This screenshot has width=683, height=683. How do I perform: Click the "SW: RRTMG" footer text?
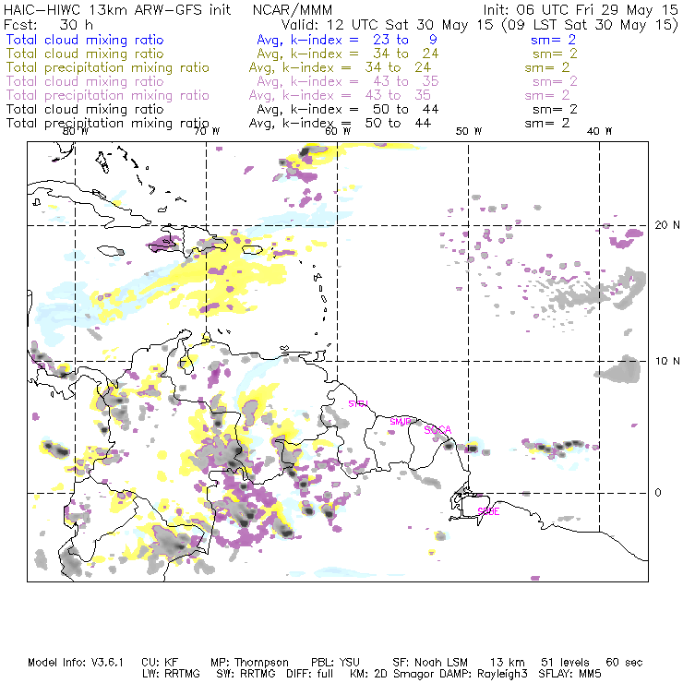click(246, 674)
